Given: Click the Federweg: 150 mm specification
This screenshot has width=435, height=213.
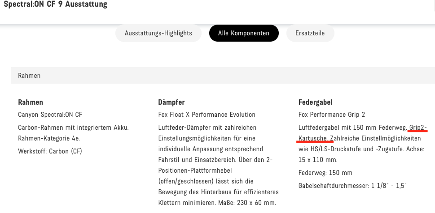Looking at the screenshot, I should pos(325,173).
